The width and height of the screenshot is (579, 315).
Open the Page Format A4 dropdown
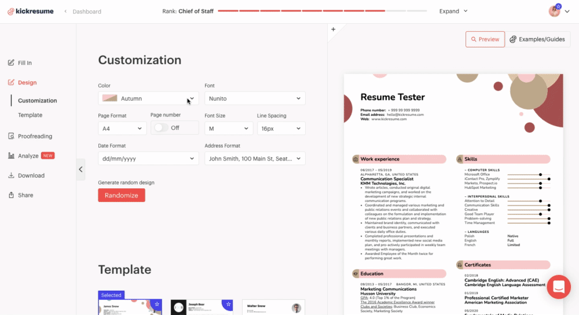(x=122, y=129)
